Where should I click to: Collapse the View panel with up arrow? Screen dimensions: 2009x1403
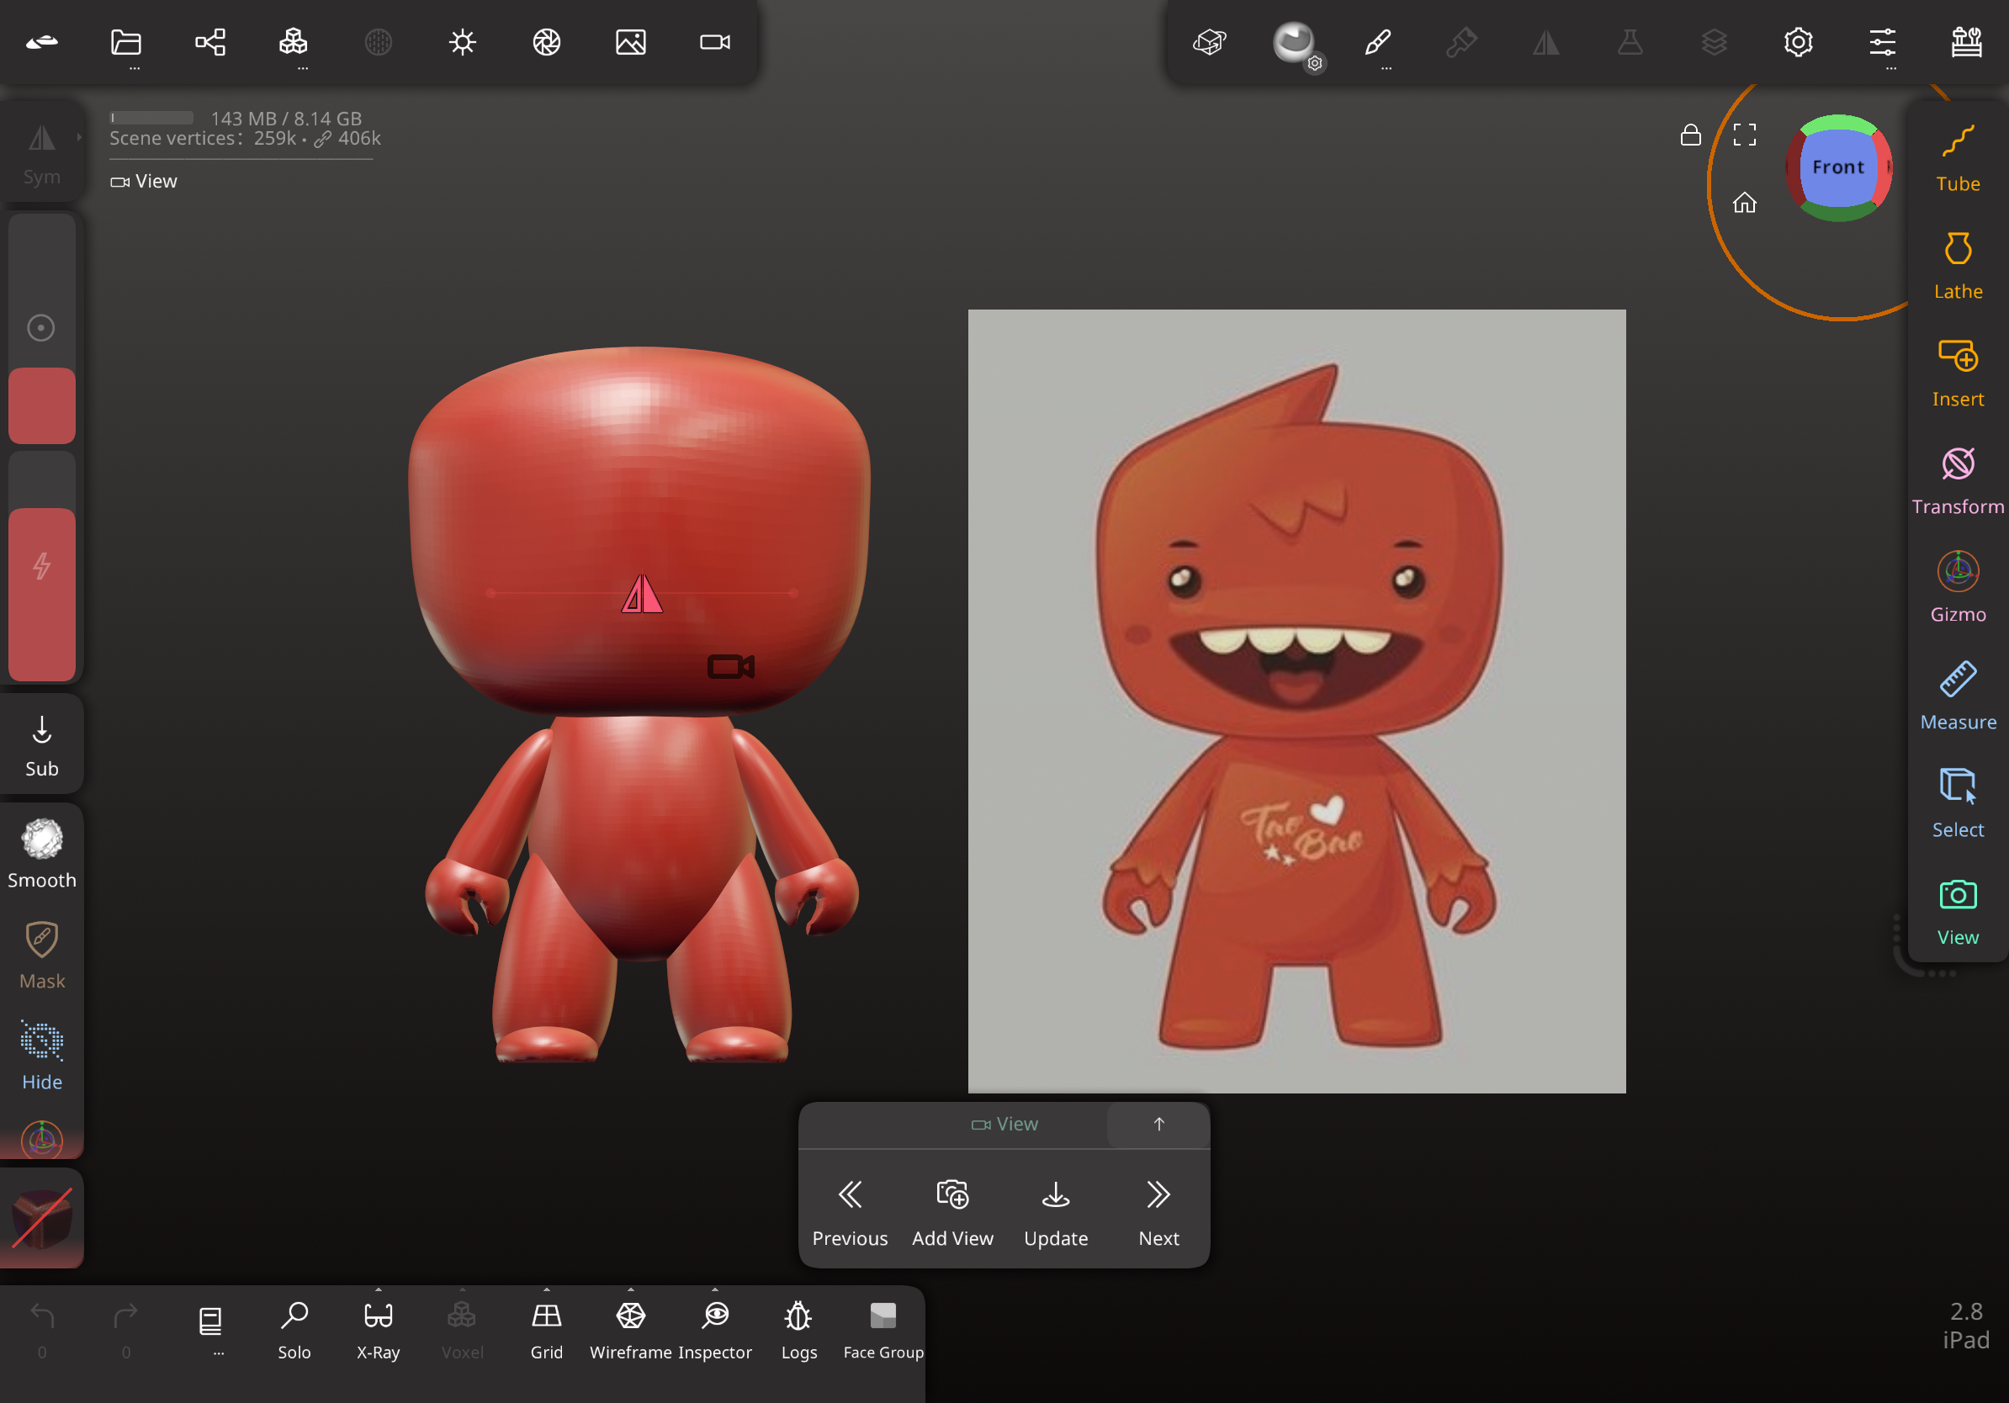pyautogui.click(x=1158, y=1124)
